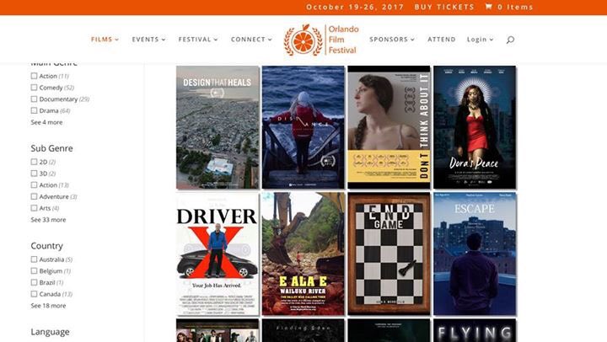Open the CONNECT dropdown menu
This screenshot has height=342, width=607.
click(x=251, y=39)
